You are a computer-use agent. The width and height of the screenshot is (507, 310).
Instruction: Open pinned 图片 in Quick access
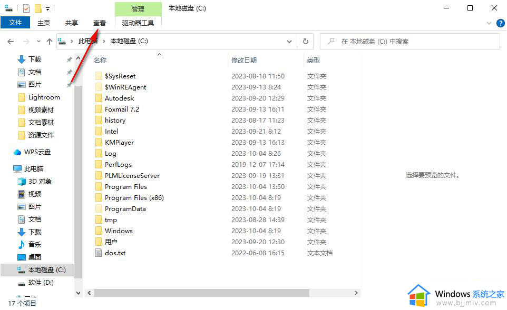click(x=35, y=84)
